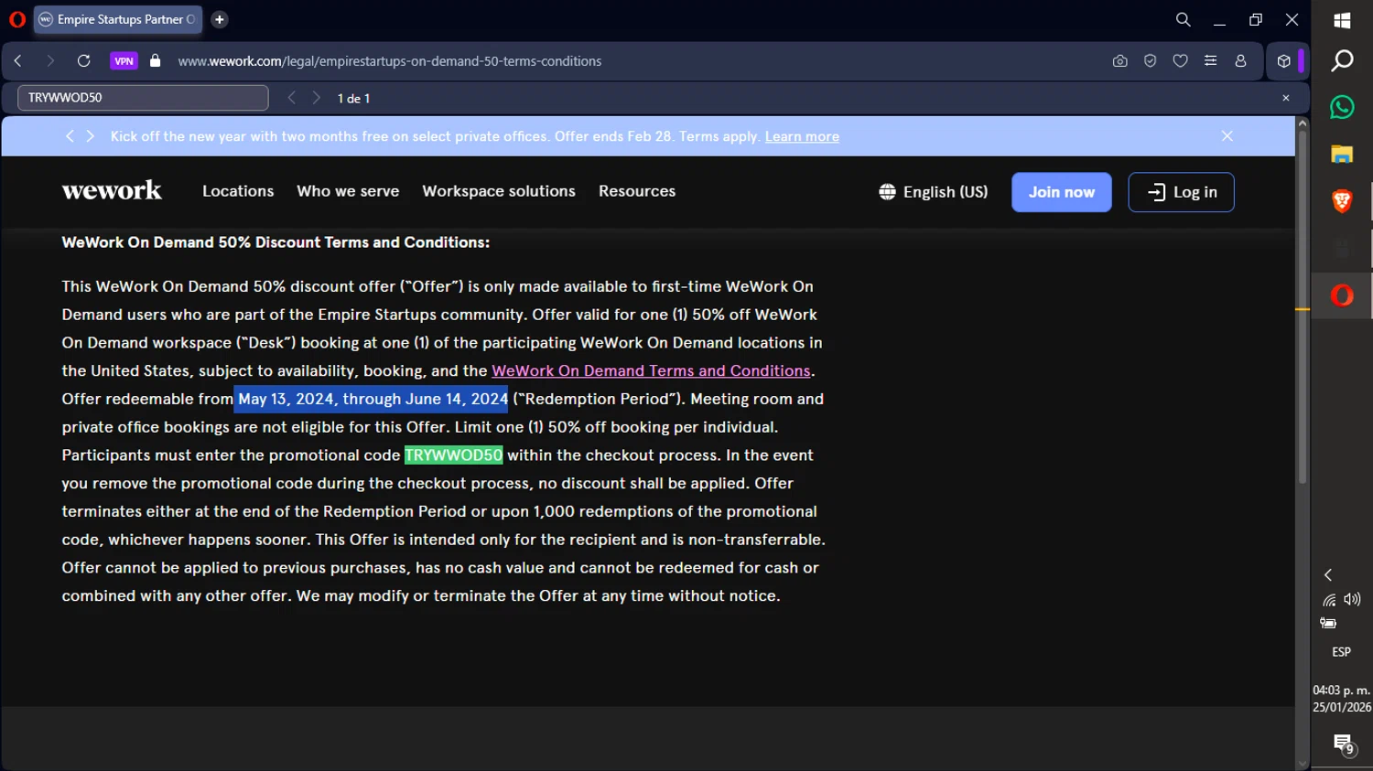Viewport: 1373px width, 771px height.
Task: Open Who we serve menu
Action: click(x=348, y=191)
